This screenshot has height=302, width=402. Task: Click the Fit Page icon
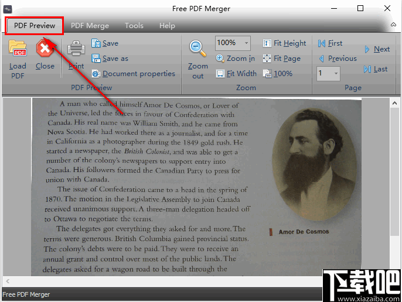tap(267, 59)
